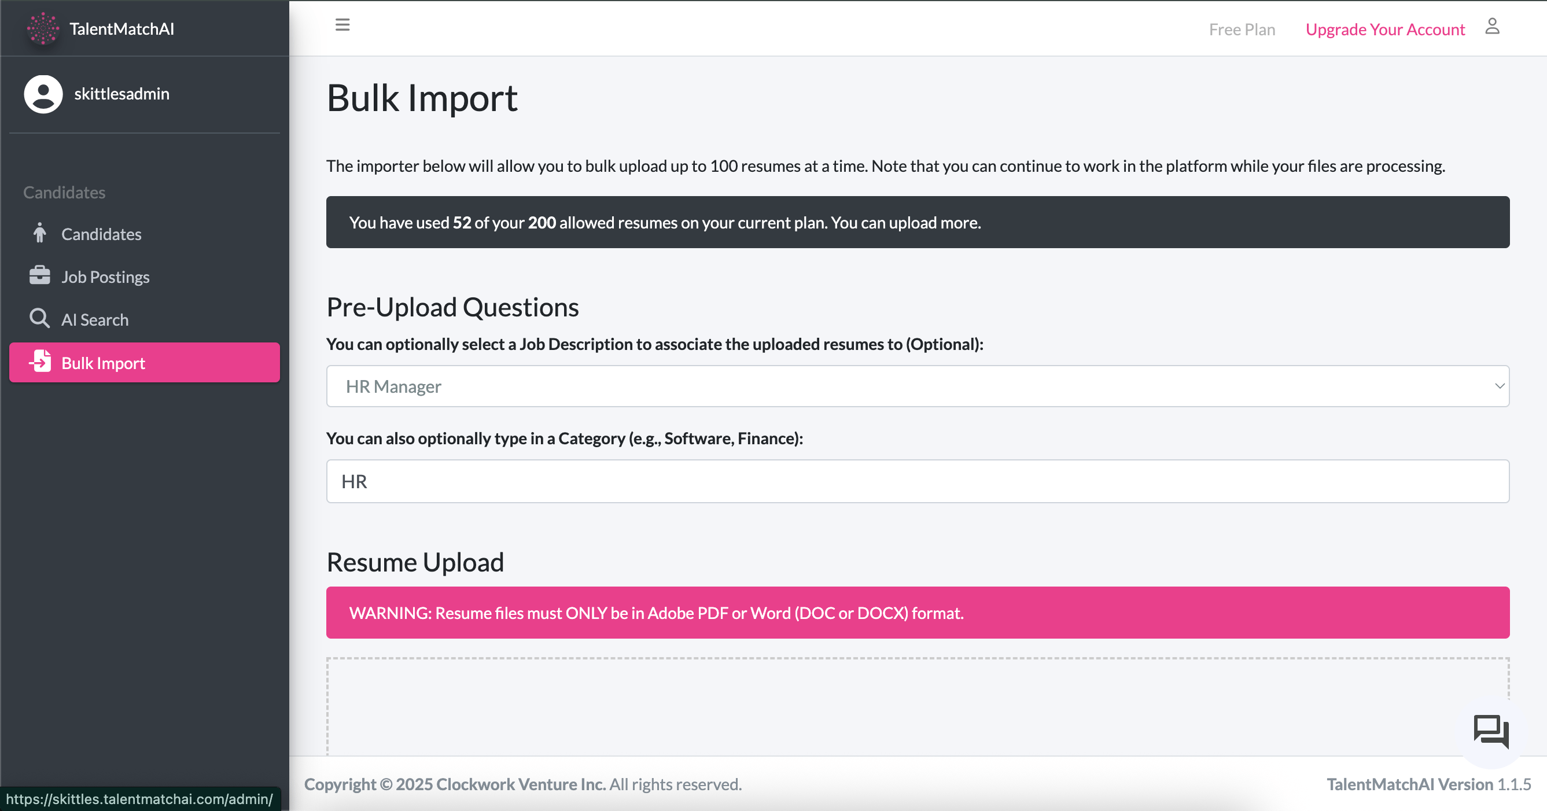Open the chat support icon

click(x=1491, y=732)
